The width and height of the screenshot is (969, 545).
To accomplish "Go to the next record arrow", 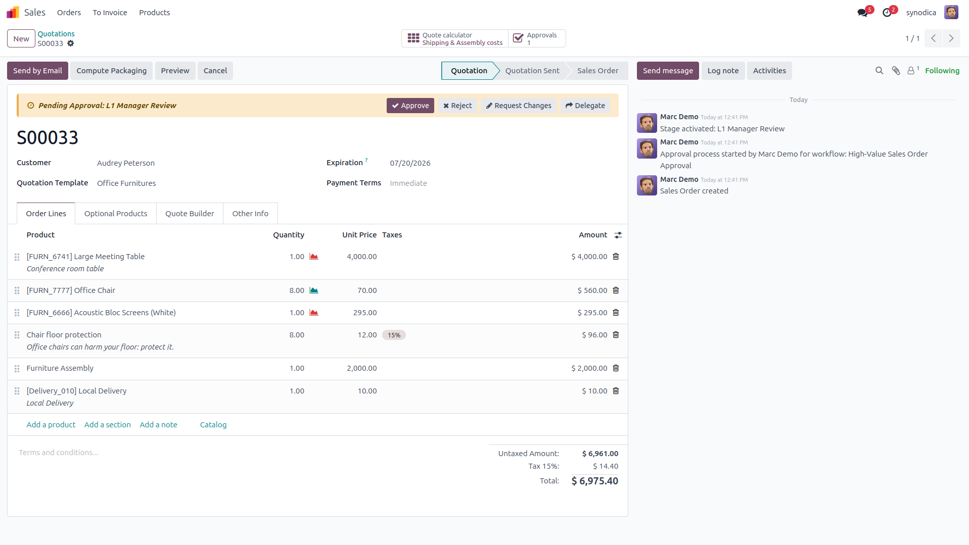I will [951, 38].
